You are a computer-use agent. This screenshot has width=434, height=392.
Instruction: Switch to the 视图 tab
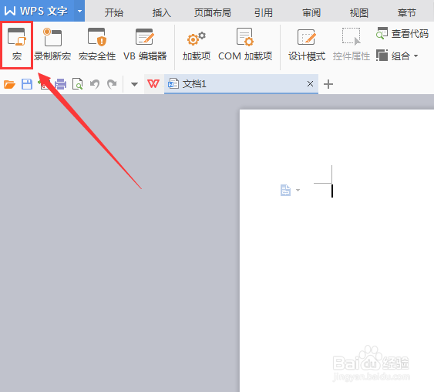coord(359,13)
